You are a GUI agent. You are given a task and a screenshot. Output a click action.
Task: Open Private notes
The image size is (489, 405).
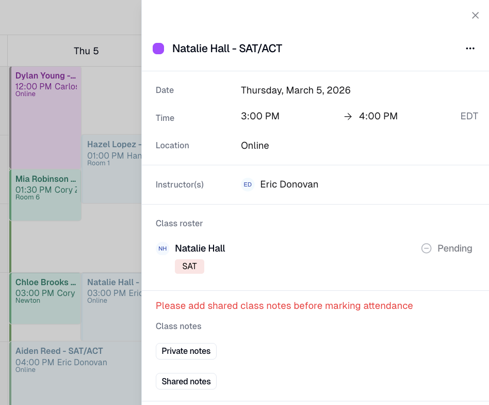point(186,351)
